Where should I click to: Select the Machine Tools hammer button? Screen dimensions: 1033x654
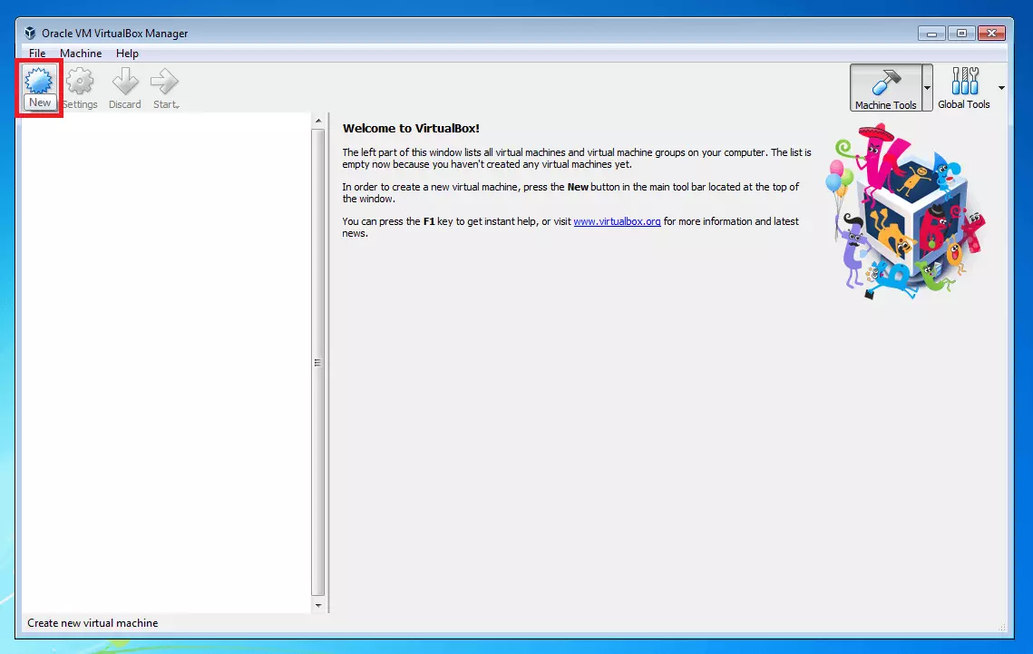pos(886,88)
